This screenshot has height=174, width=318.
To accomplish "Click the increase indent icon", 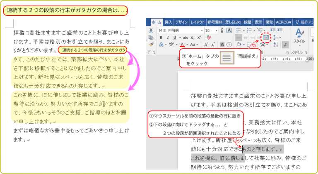I will pyautogui.click(x=279, y=31).
